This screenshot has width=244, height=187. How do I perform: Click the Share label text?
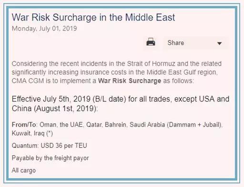point(176,43)
